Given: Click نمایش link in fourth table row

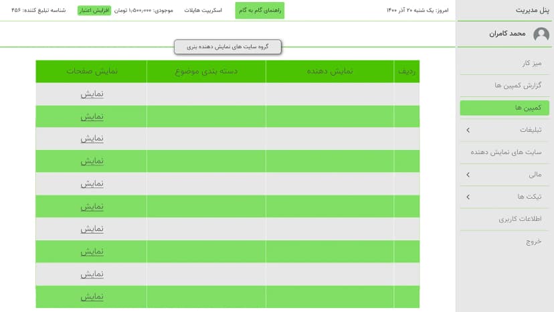Looking at the screenshot, I should click(x=92, y=161).
